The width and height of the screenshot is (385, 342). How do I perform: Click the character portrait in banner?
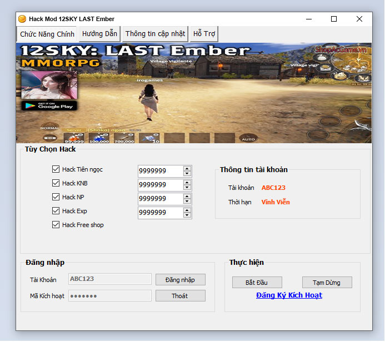click(x=49, y=85)
